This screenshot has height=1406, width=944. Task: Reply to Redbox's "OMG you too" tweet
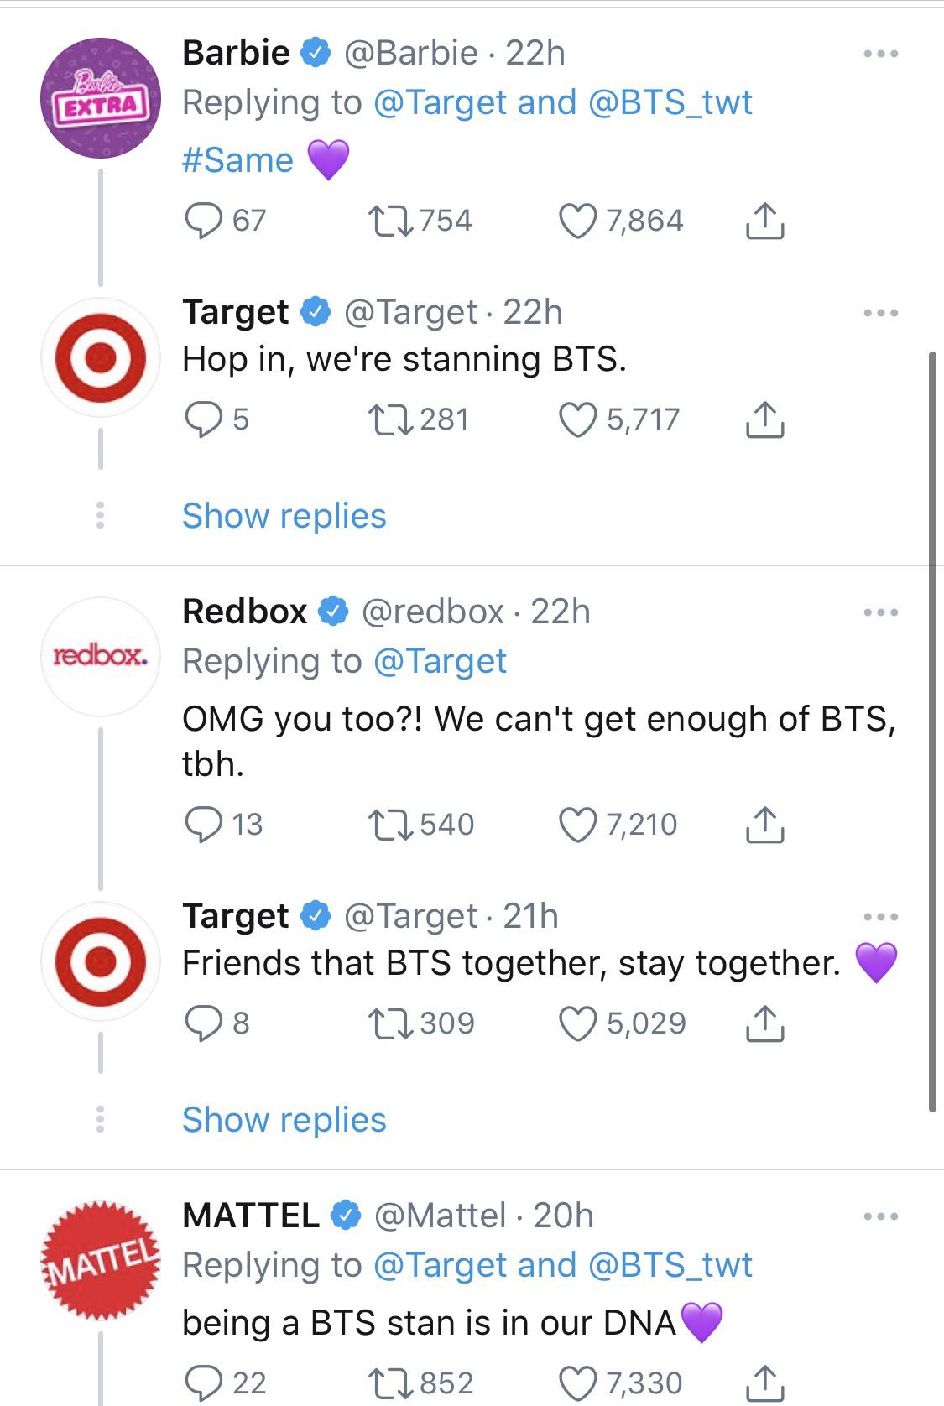[x=202, y=825]
